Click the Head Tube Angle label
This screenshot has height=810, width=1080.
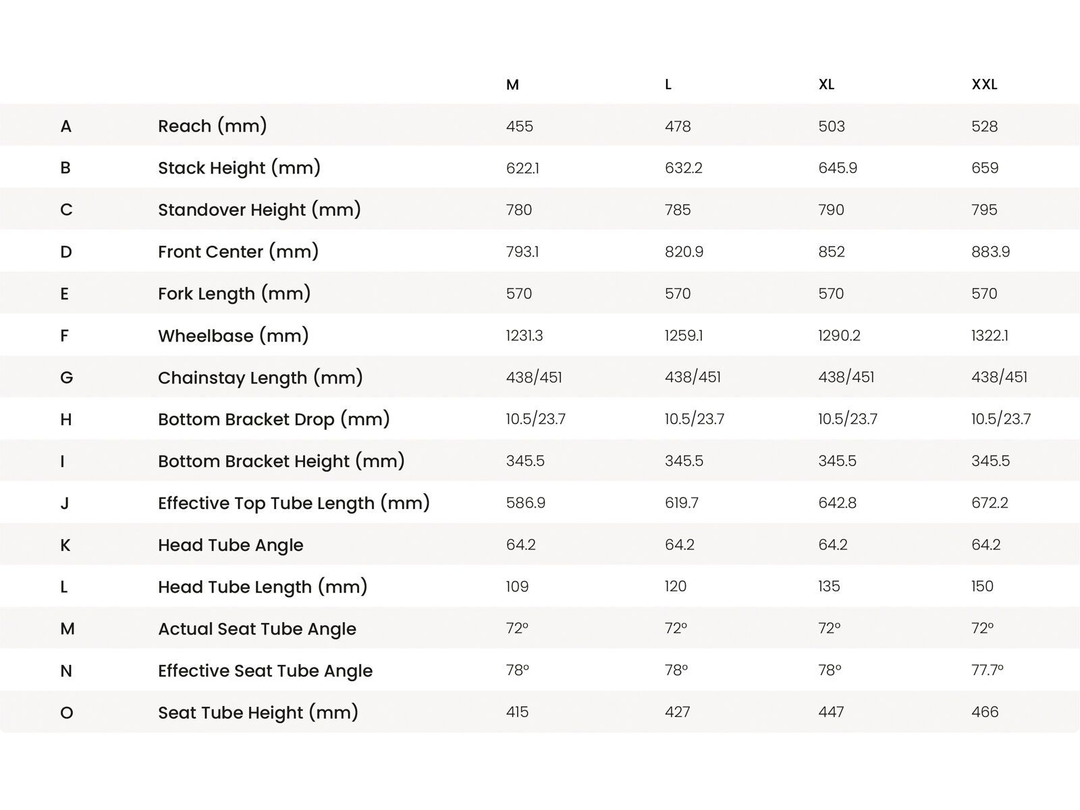tap(231, 545)
